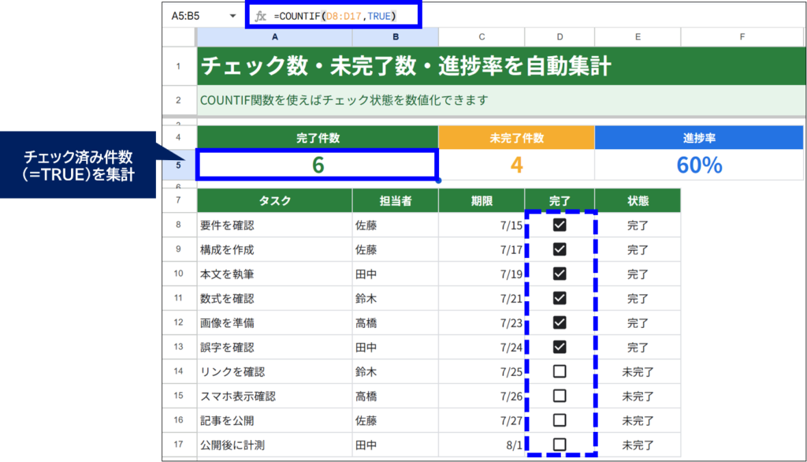Click the 進捗率 header cell
The image size is (807, 462).
[699, 138]
